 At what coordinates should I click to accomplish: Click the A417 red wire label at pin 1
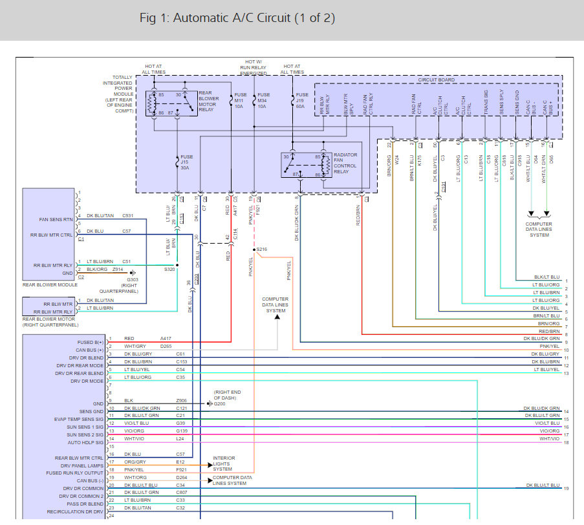click(x=168, y=339)
